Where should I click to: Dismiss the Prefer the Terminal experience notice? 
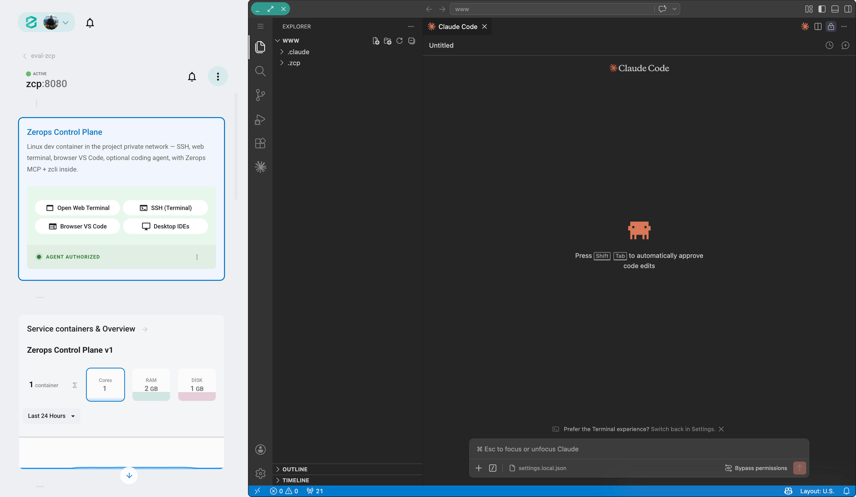(721, 429)
